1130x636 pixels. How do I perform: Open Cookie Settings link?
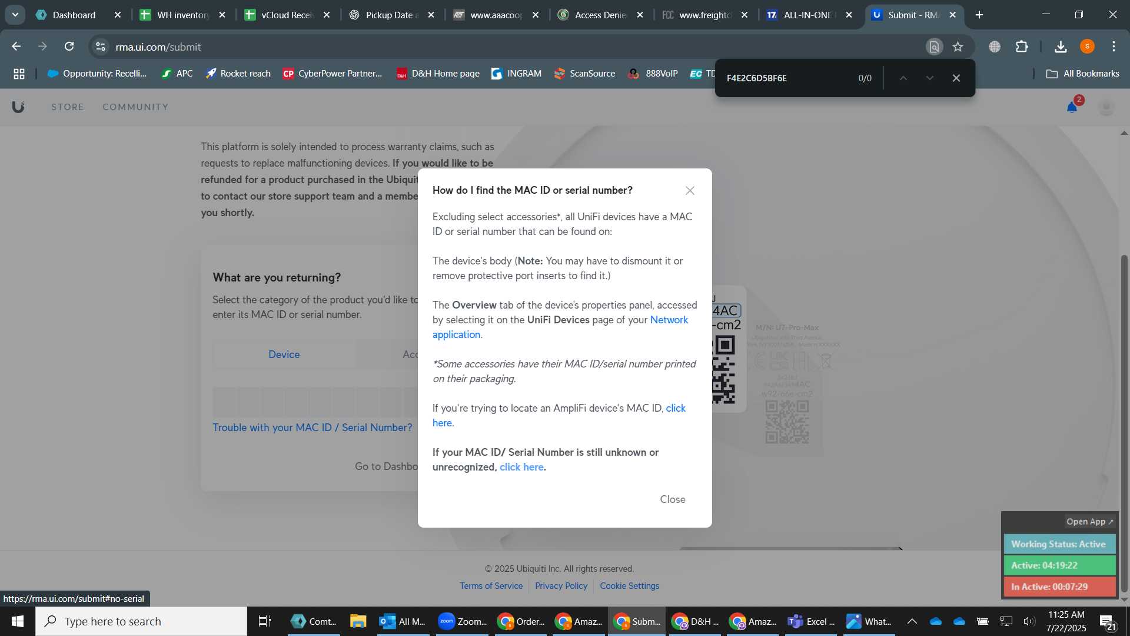629,586
